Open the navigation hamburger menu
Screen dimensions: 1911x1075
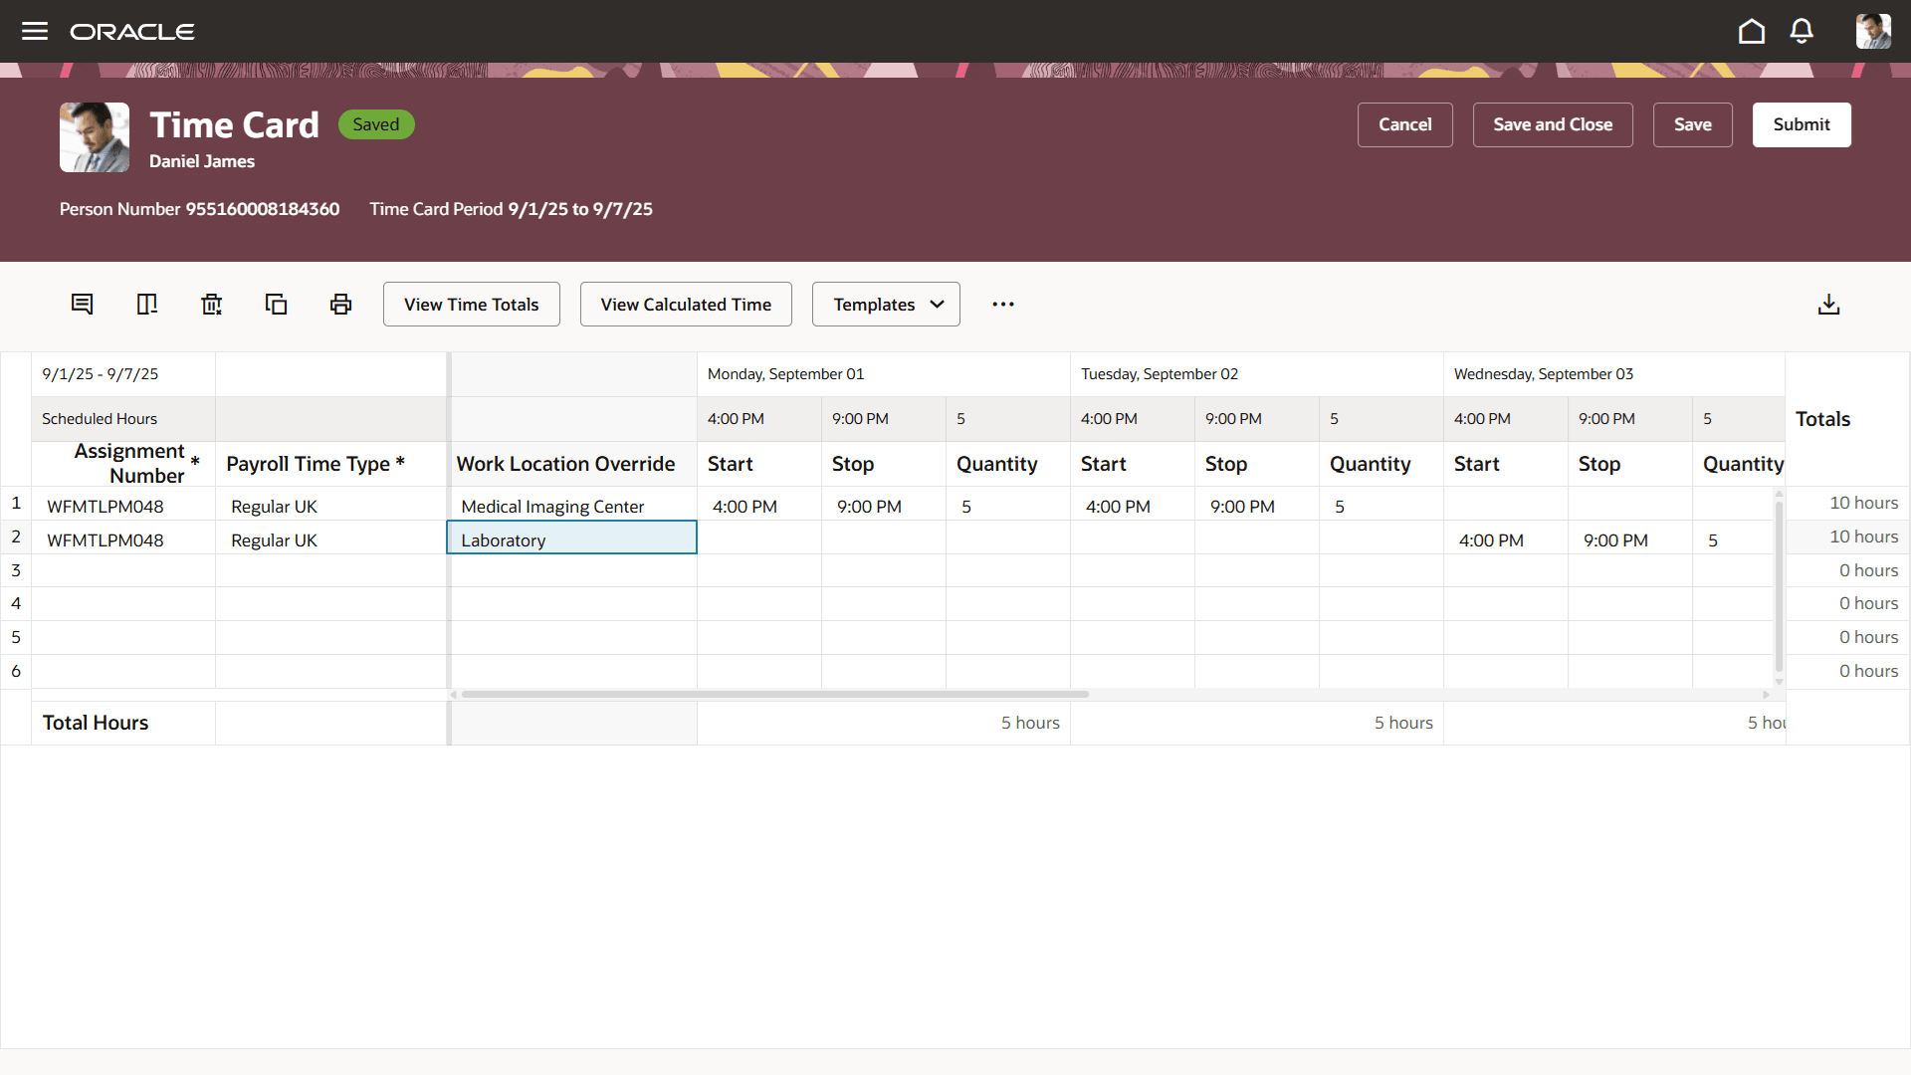pyautogui.click(x=35, y=31)
